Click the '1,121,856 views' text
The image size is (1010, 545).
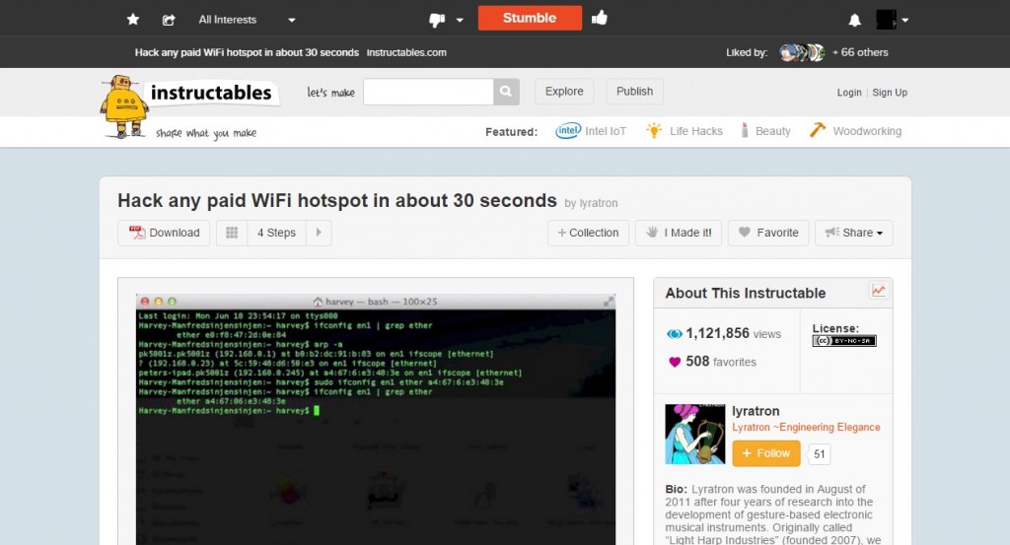733,333
